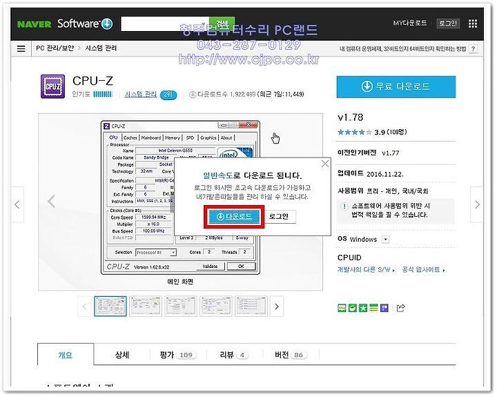Click the green 검색 search button
The width and height of the screenshot is (497, 397).
(x=222, y=23)
